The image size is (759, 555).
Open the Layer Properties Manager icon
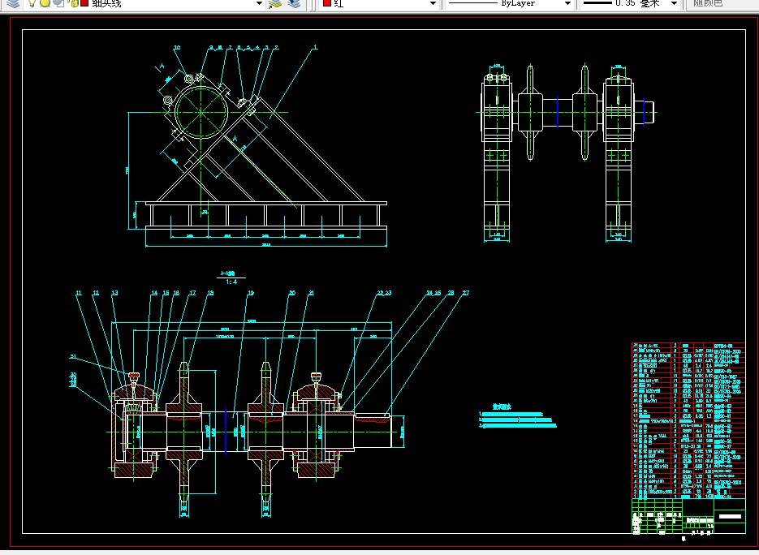[x=13, y=3]
